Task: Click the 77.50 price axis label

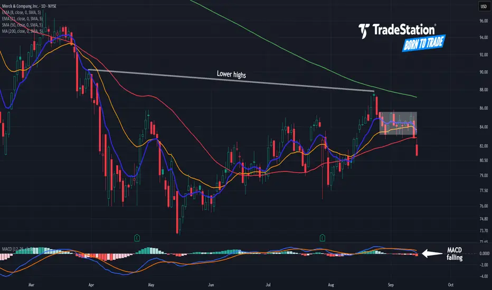Action: tap(484, 191)
